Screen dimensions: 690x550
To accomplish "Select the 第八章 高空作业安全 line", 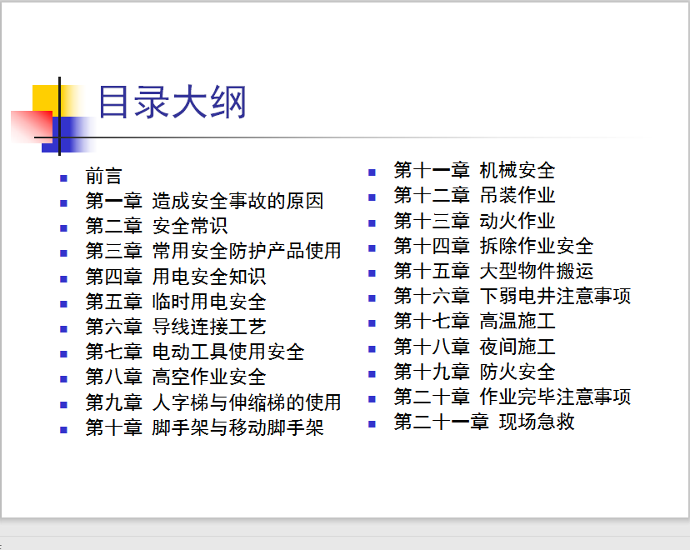I will point(176,377).
